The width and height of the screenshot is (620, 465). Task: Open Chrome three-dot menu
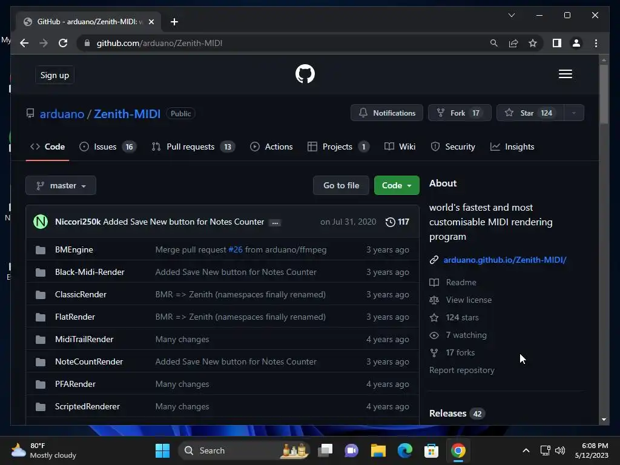(596, 43)
